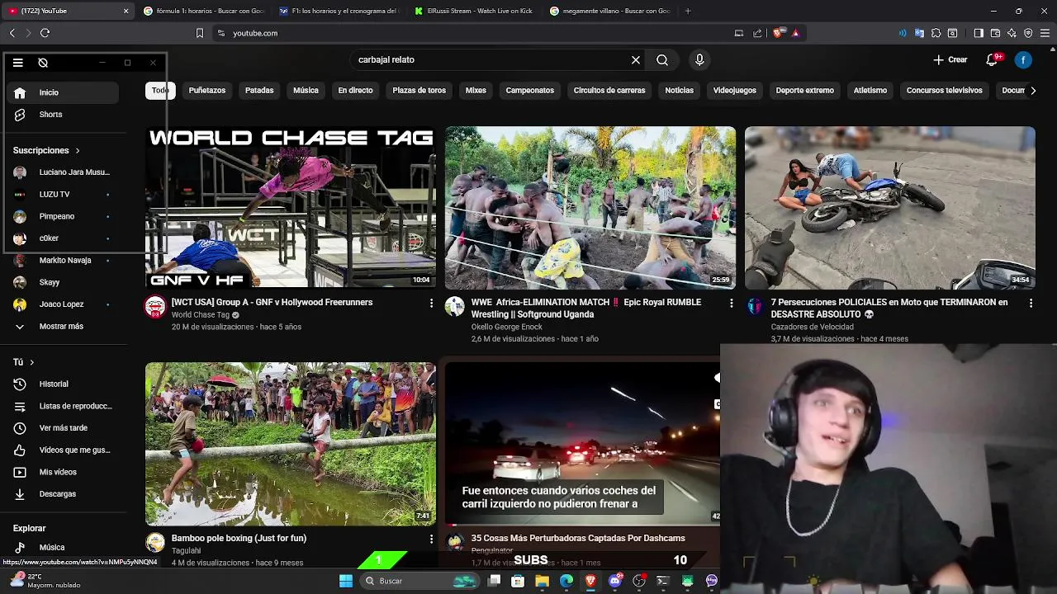Open File Explorer from taskbar
The height and width of the screenshot is (594, 1057).
click(x=542, y=581)
